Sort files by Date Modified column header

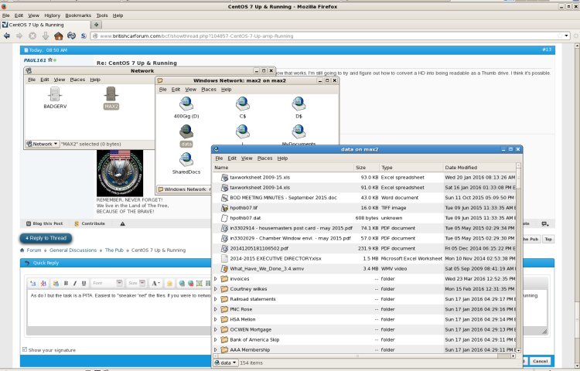479,168
